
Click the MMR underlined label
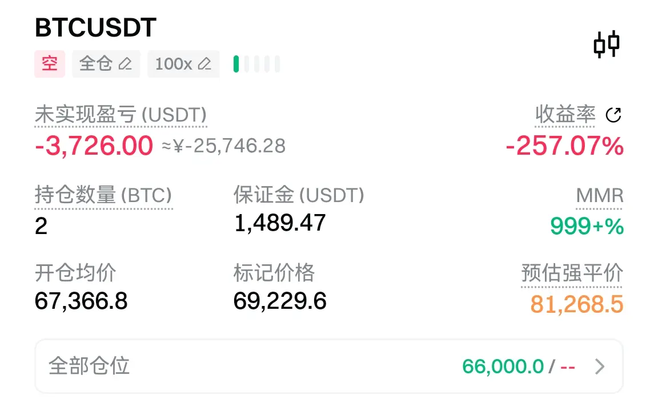pos(599,196)
